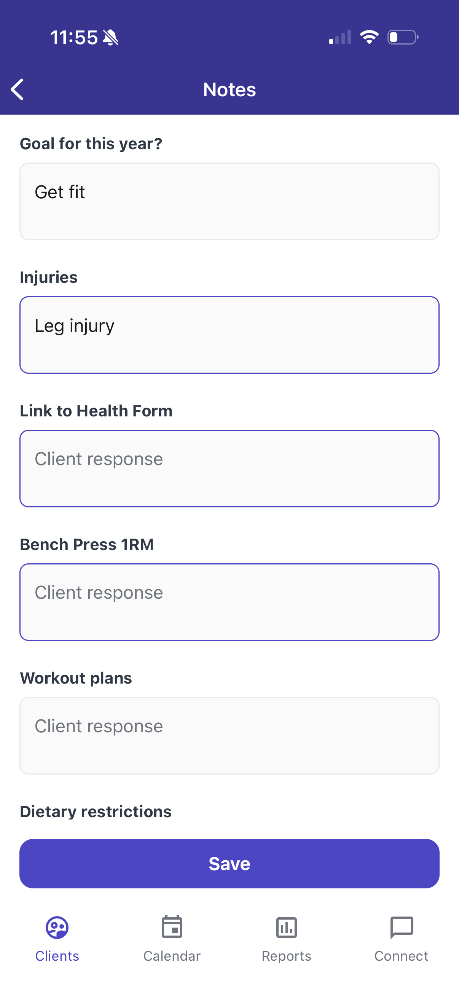
Task: Switch to the Connect tab label
Action: 401,956
